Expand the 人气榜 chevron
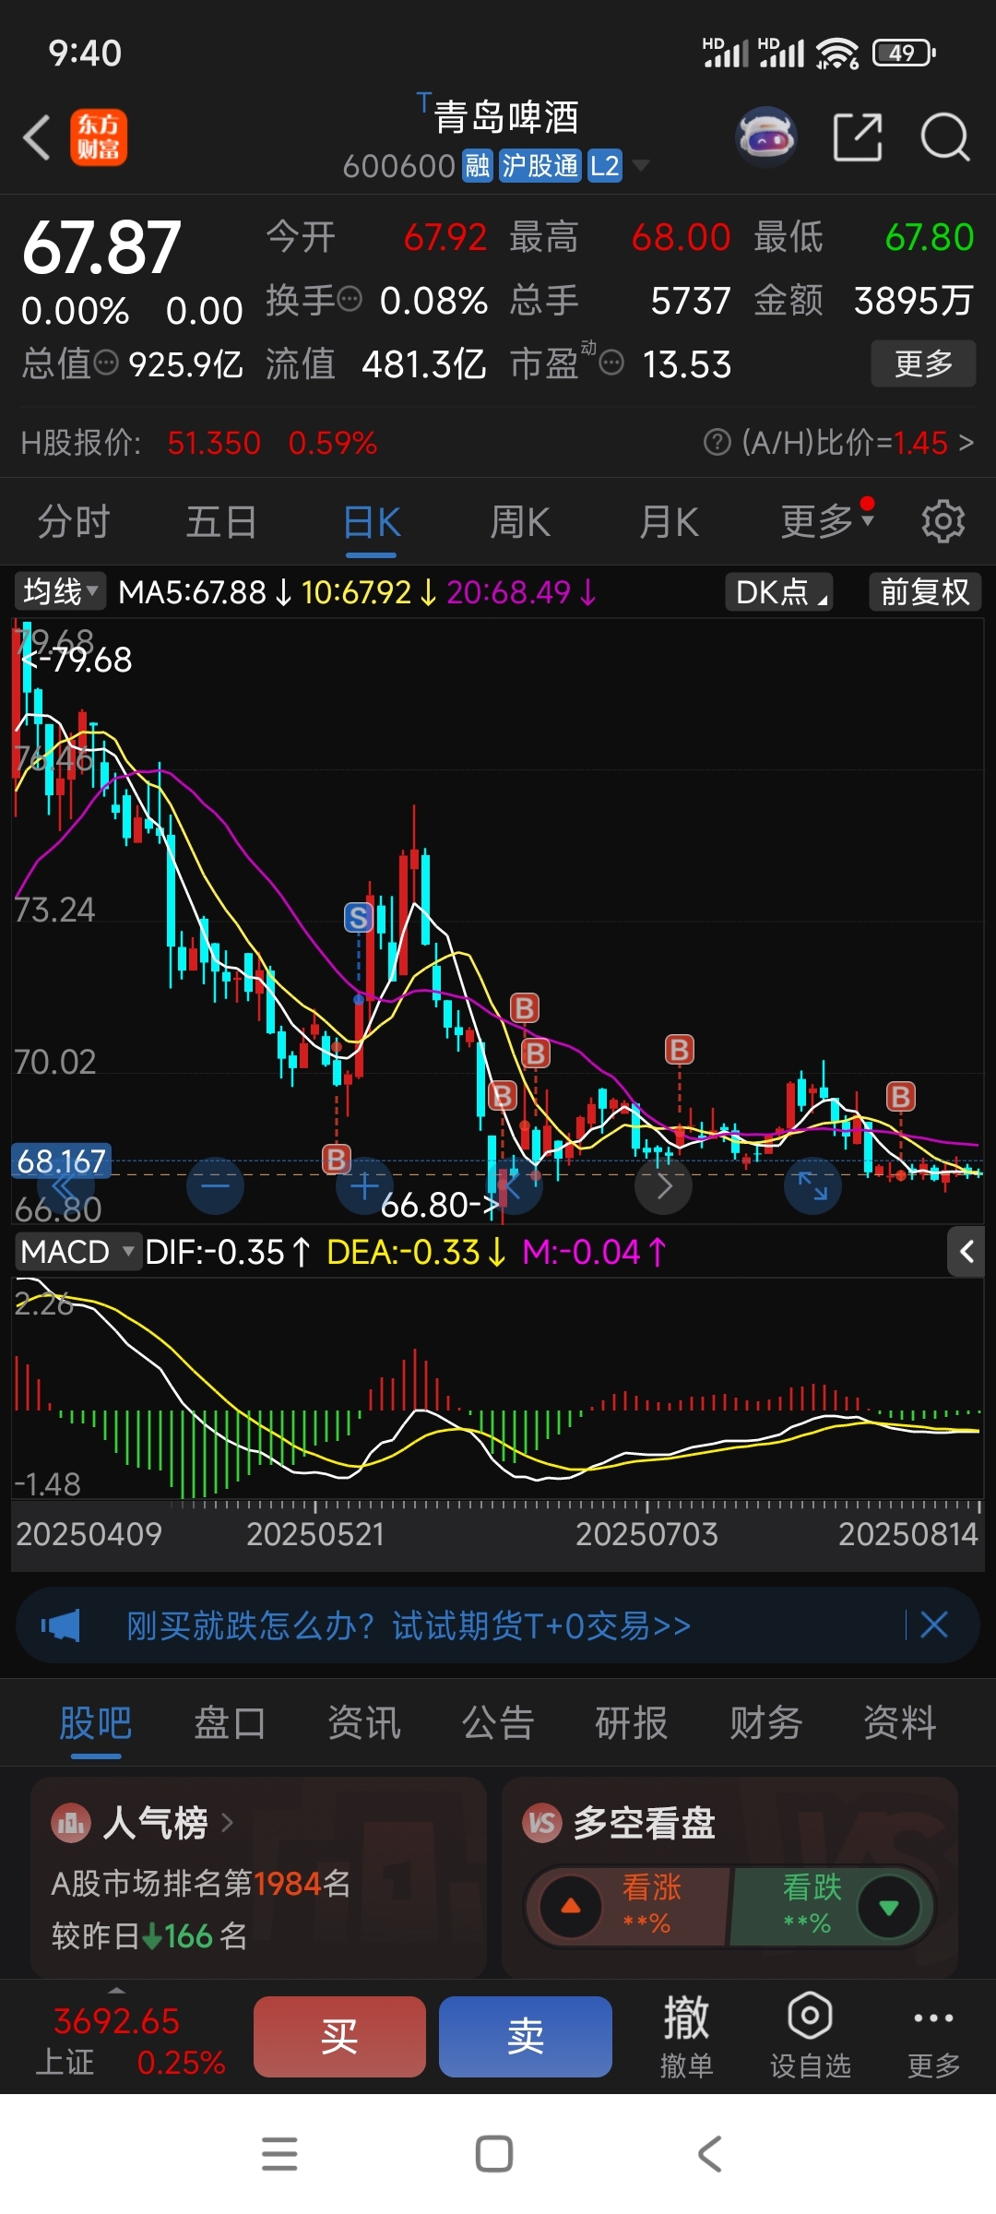 coord(227,1823)
